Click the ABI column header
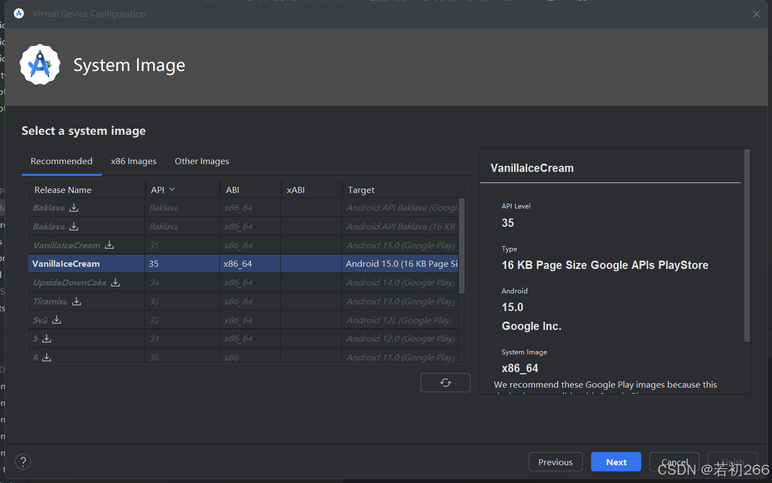The height and width of the screenshot is (483, 772). point(250,190)
